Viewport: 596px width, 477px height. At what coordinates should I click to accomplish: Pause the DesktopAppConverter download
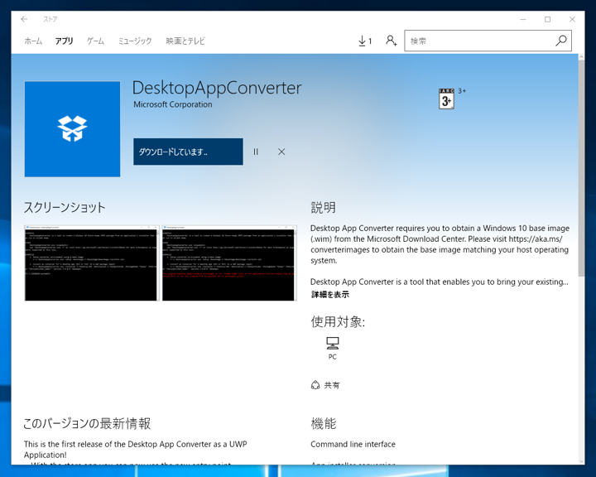click(x=256, y=152)
